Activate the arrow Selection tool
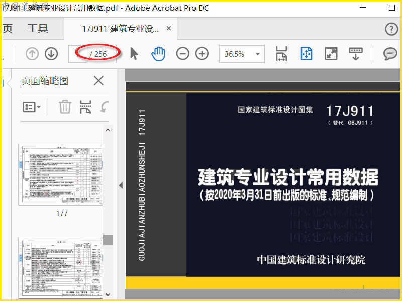The width and height of the screenshot is (402, 301). [134, 54]
